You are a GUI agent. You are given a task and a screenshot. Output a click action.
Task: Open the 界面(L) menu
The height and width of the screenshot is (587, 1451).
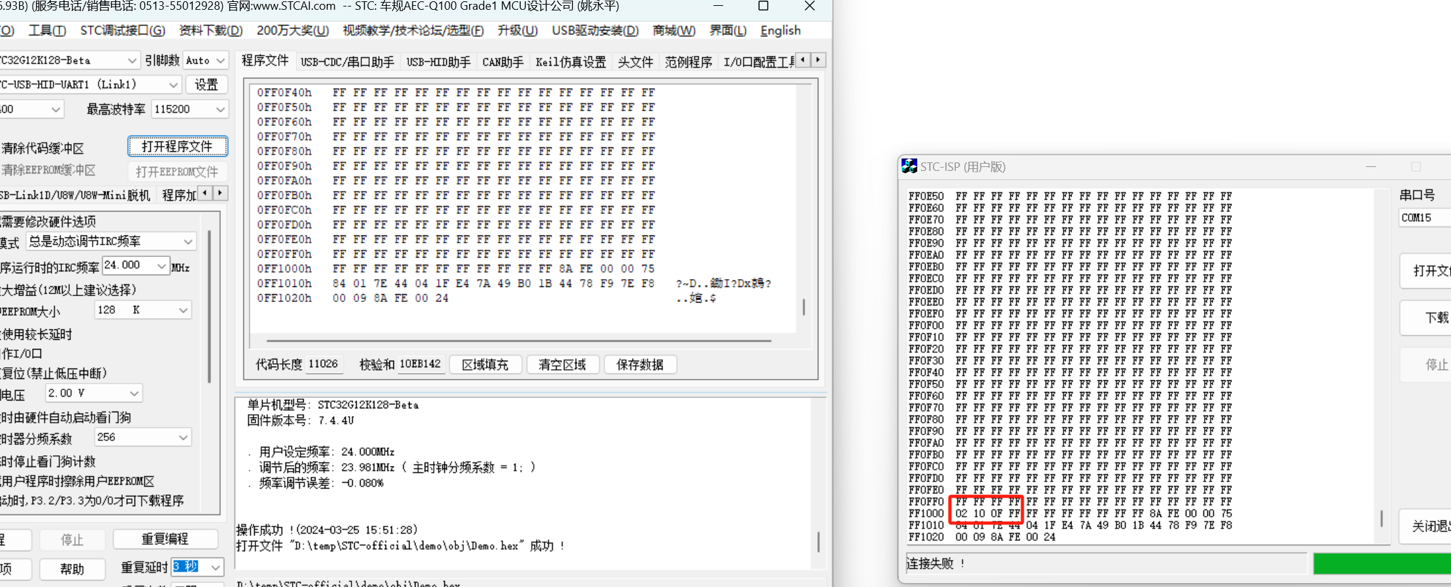[728, 31]
